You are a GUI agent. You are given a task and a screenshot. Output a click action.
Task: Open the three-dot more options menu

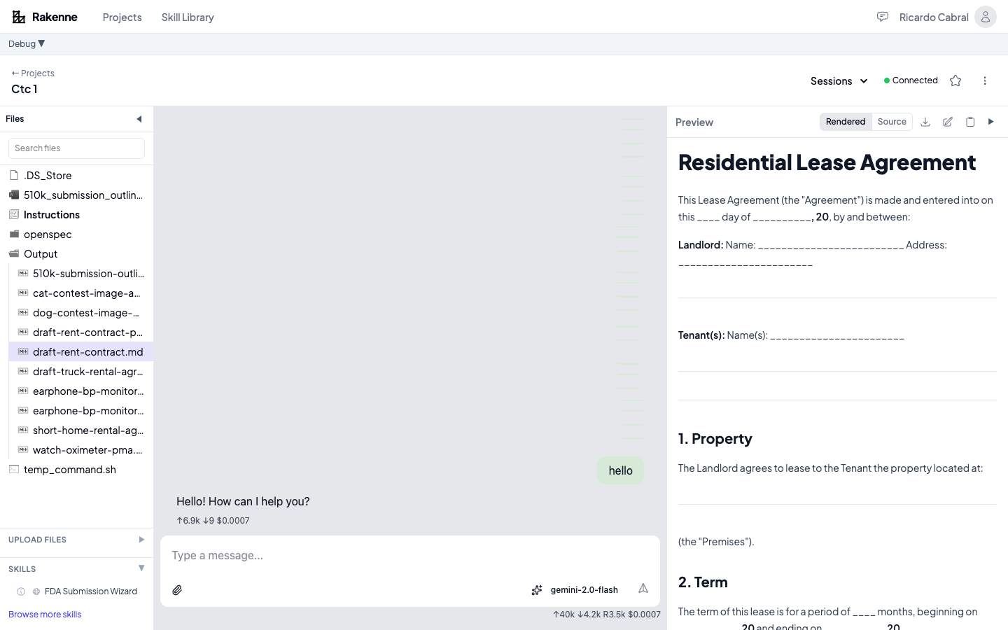(x=984, y=80)
